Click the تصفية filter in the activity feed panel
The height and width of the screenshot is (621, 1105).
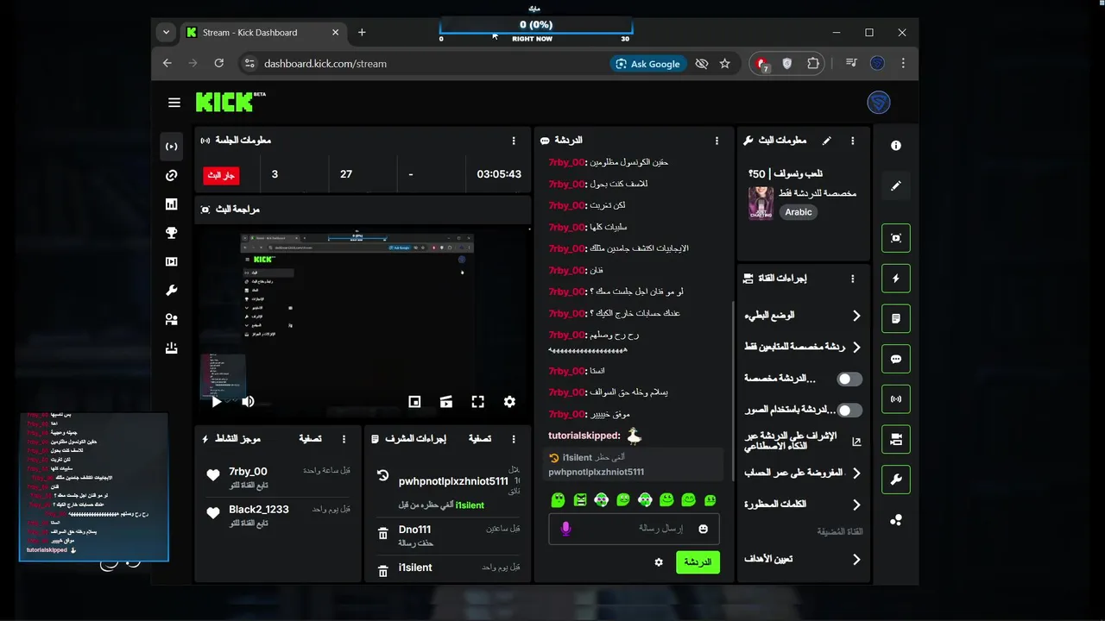click(310, 439)
